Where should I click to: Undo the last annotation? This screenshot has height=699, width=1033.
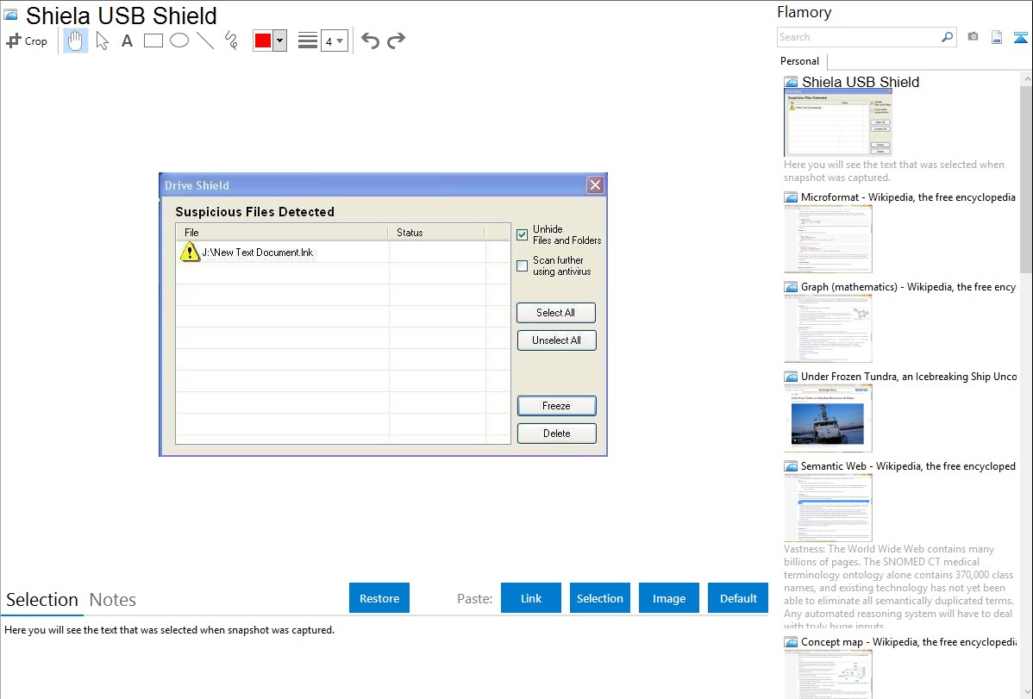pos(370,41)
